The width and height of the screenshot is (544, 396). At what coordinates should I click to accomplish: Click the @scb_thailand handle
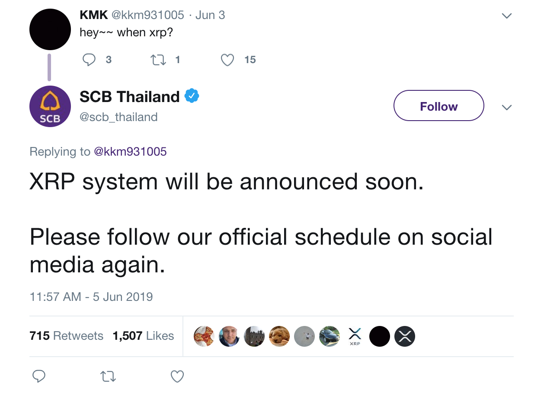coord(118,117)
